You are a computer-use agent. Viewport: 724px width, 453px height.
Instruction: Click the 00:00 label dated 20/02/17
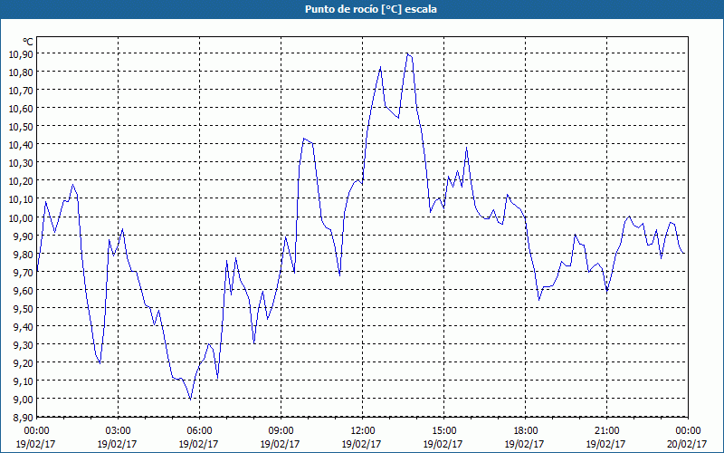[x=688, y=431]
